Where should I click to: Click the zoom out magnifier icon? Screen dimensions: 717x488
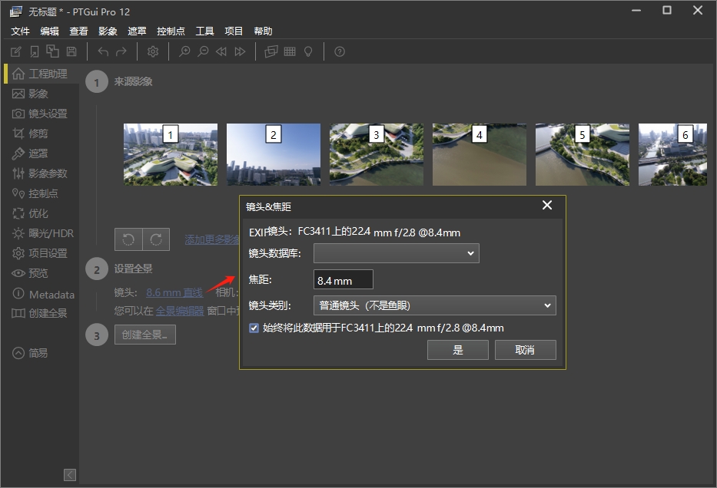click(x=203, y=51)
